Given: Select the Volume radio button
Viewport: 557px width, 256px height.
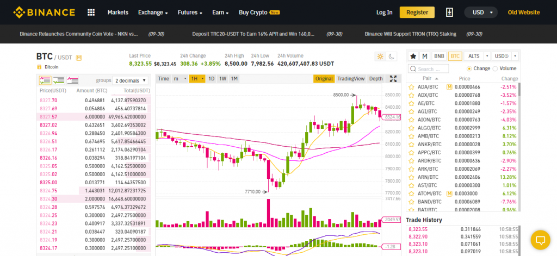Looking at the screenshot, I should click(x=495, y=68).
